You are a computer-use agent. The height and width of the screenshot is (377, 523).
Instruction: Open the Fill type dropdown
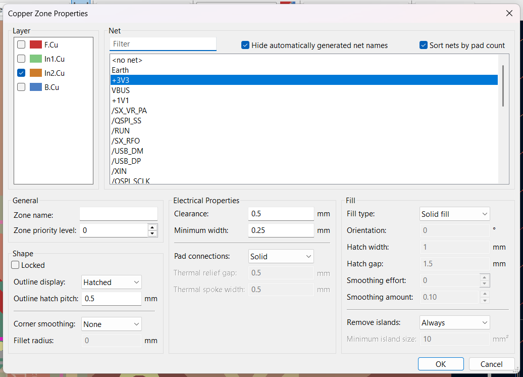[454, 214]
